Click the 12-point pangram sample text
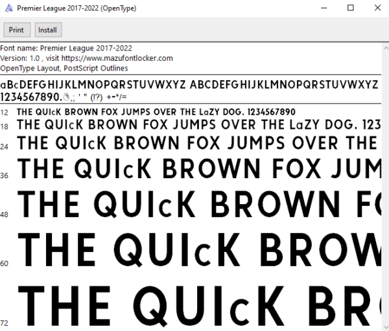The height and width of the screenshot is (331, 389). coord(156,112)
